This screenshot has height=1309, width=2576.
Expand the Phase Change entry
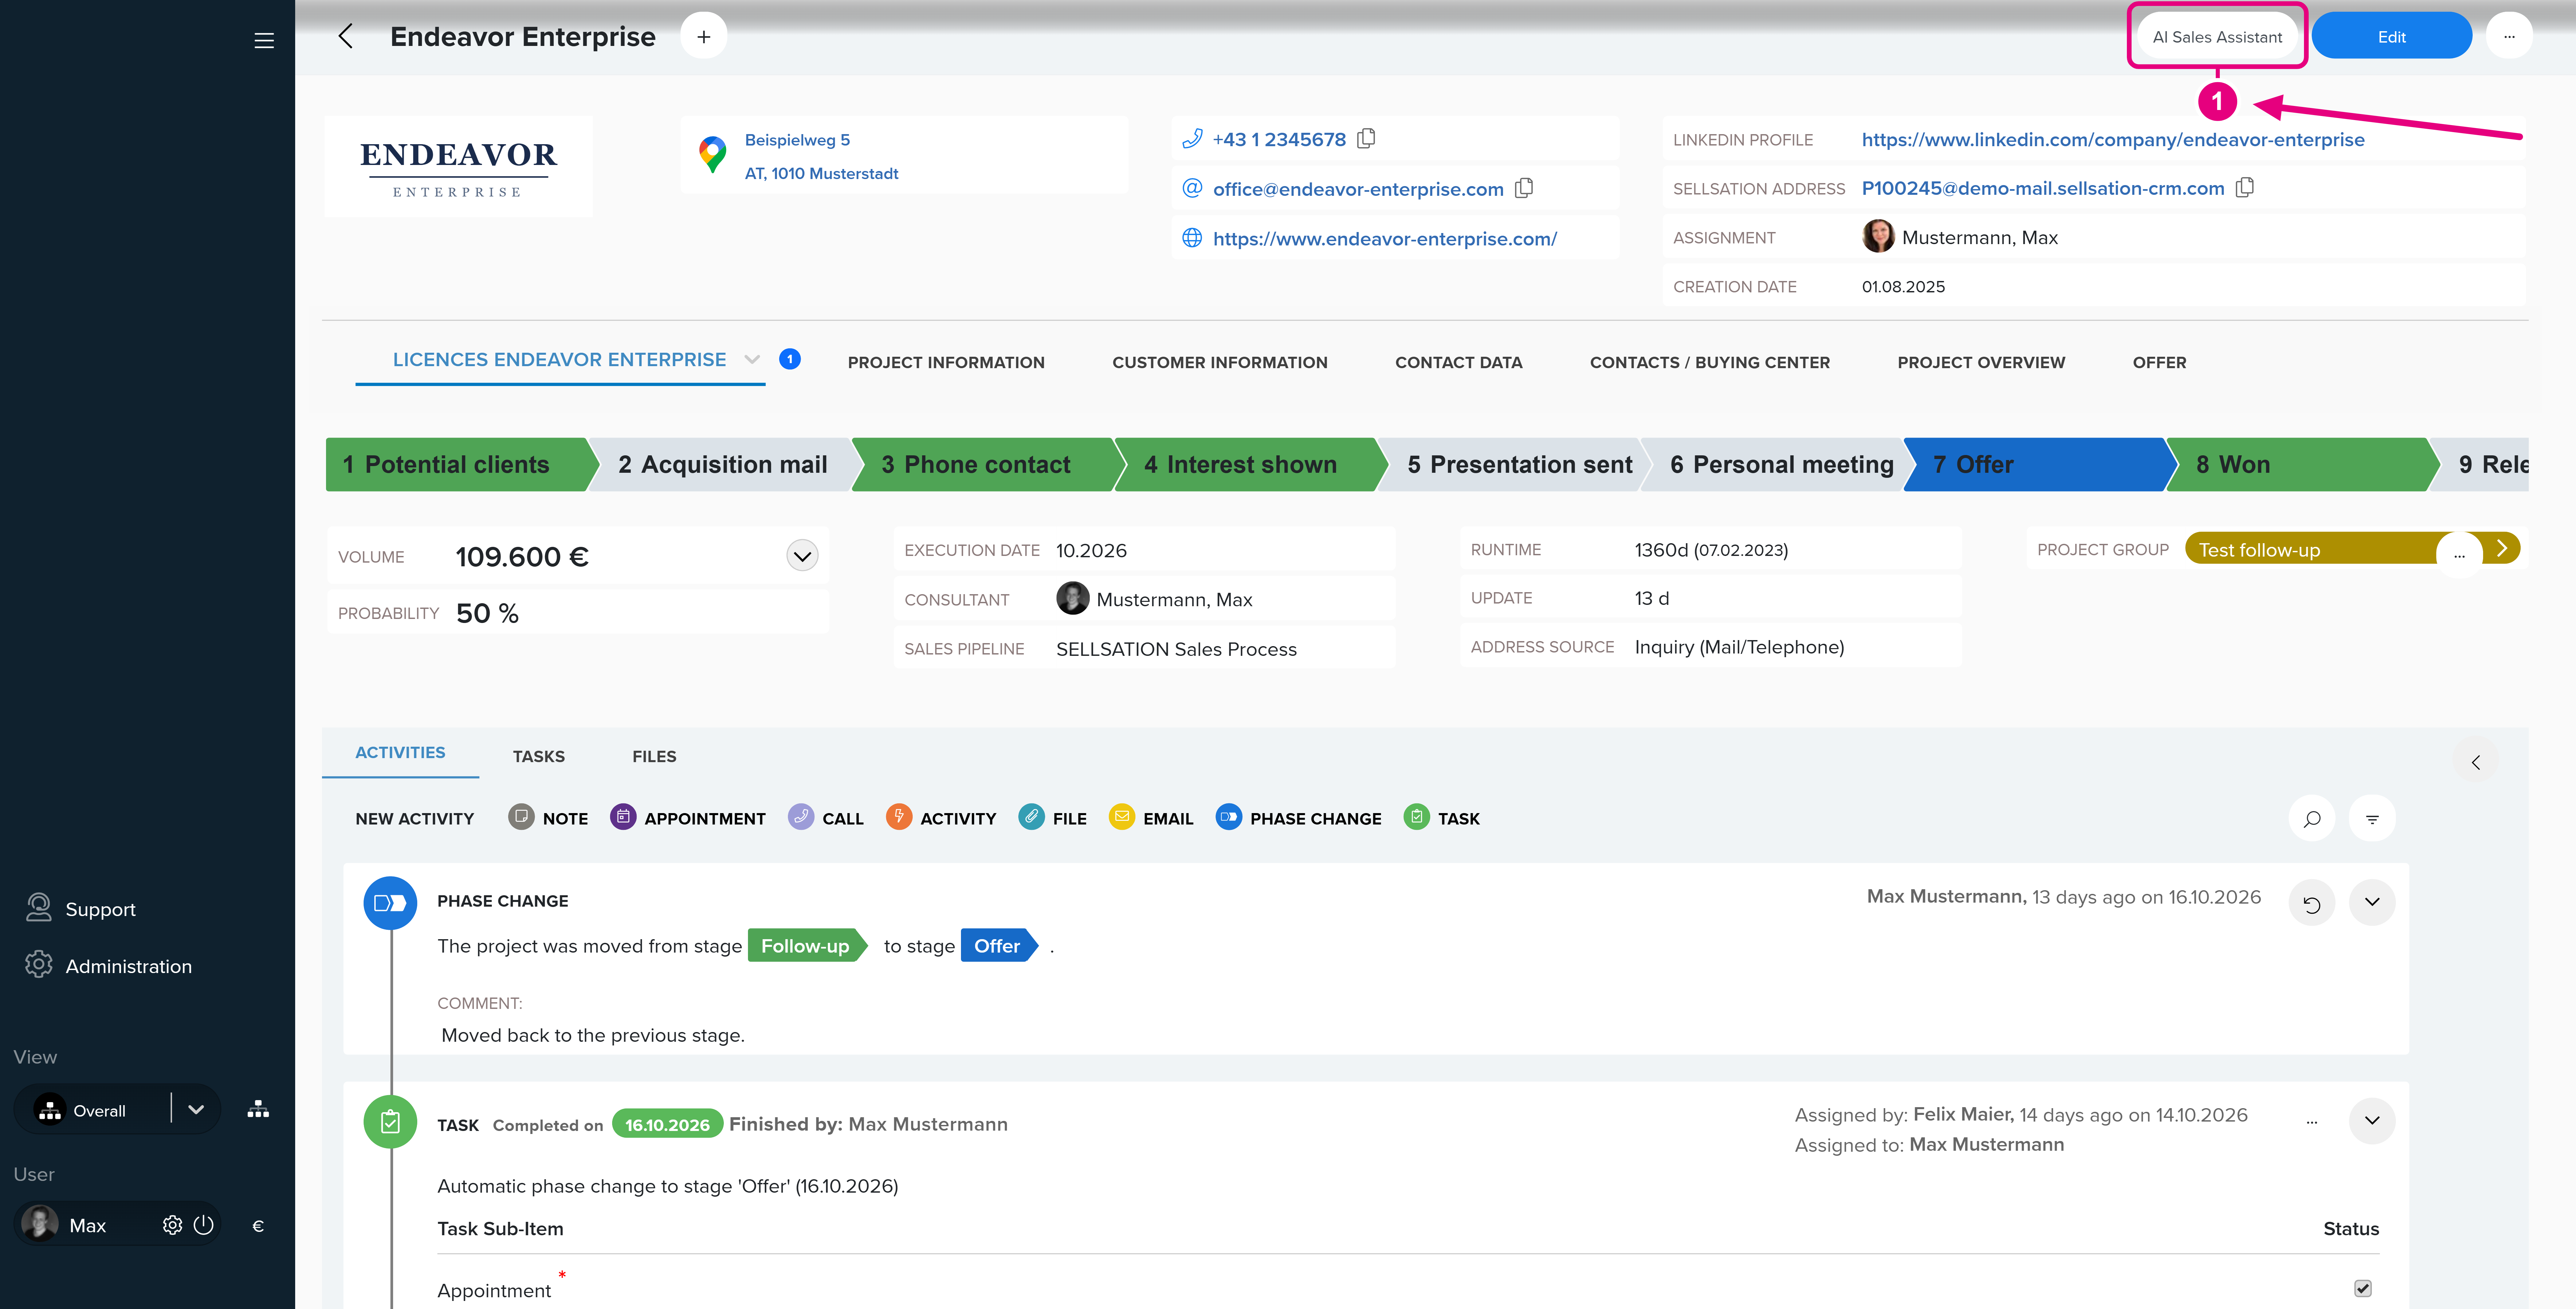[x=2372, y=902]
